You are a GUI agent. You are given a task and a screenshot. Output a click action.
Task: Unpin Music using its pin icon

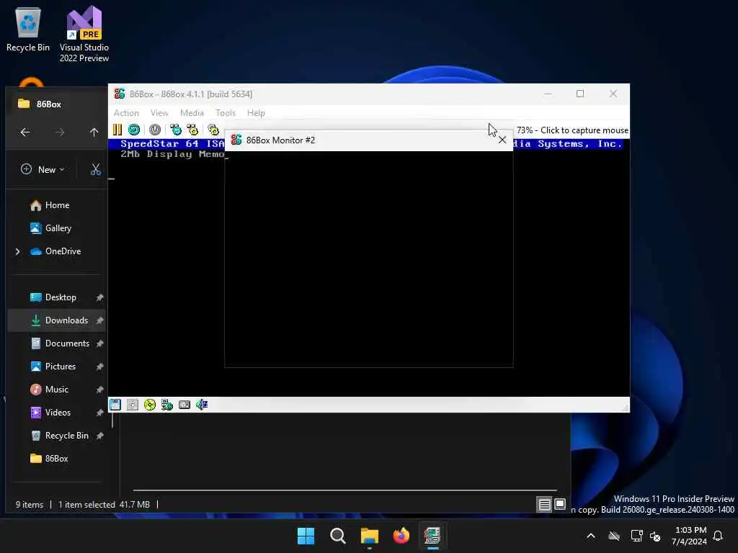[x=99, y=390]
